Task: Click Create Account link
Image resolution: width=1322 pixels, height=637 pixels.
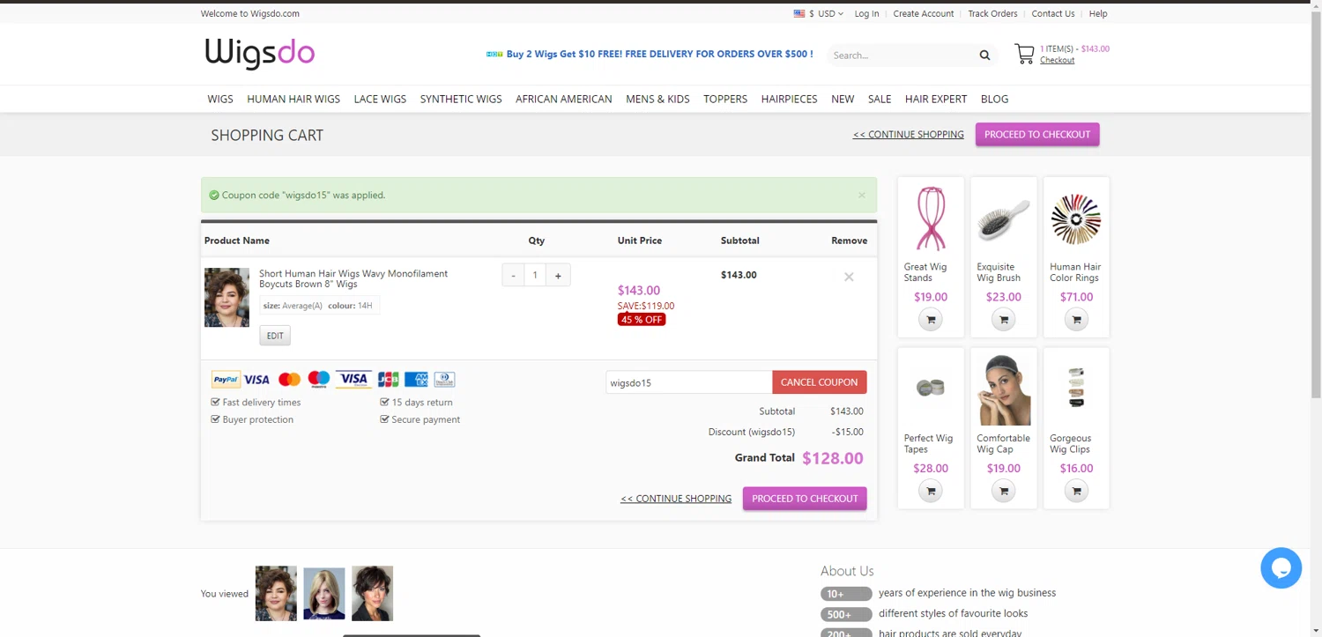Action: click(924, 13)
